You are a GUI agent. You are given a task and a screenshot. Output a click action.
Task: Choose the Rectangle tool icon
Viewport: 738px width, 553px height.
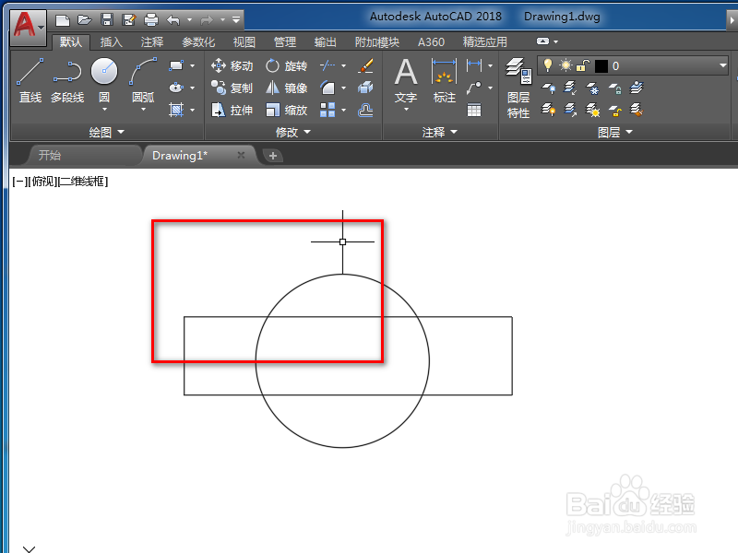[x=176, y=65]
